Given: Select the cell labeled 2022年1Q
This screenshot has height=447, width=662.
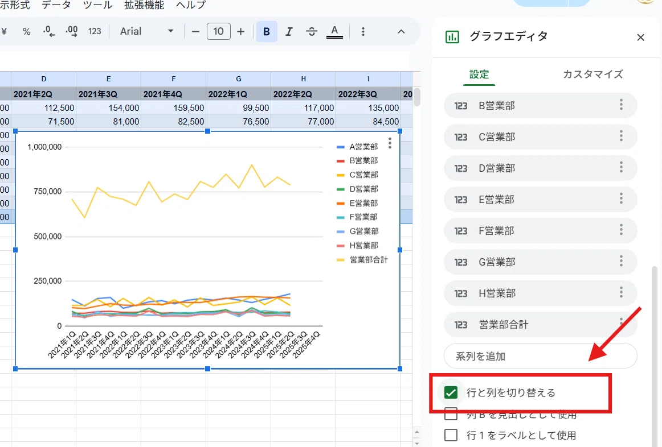Looking at the screenshot, I should (x=239, y=94).
